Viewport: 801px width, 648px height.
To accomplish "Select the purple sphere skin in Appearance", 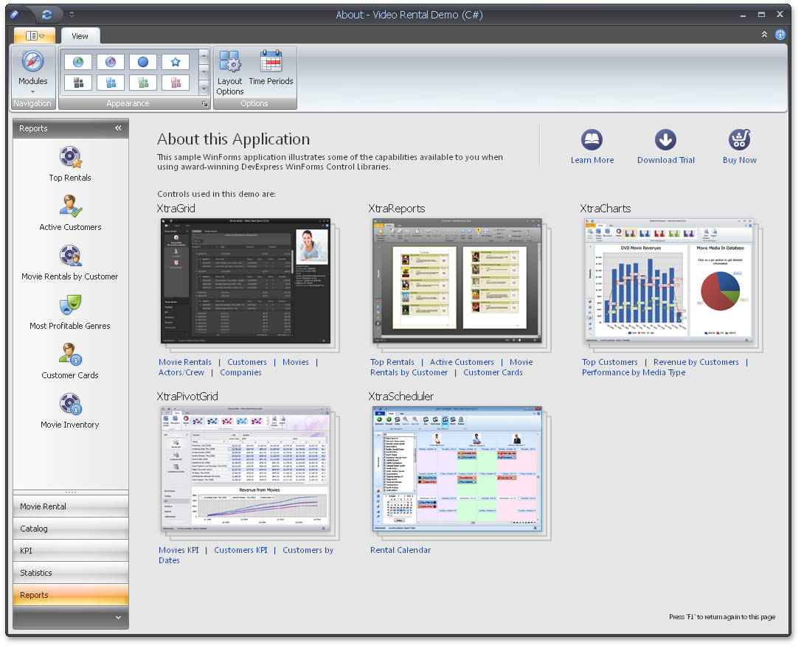I will pos(111,62).
